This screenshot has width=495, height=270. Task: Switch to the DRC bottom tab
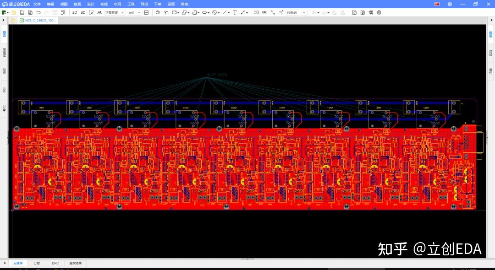[55, 263]
